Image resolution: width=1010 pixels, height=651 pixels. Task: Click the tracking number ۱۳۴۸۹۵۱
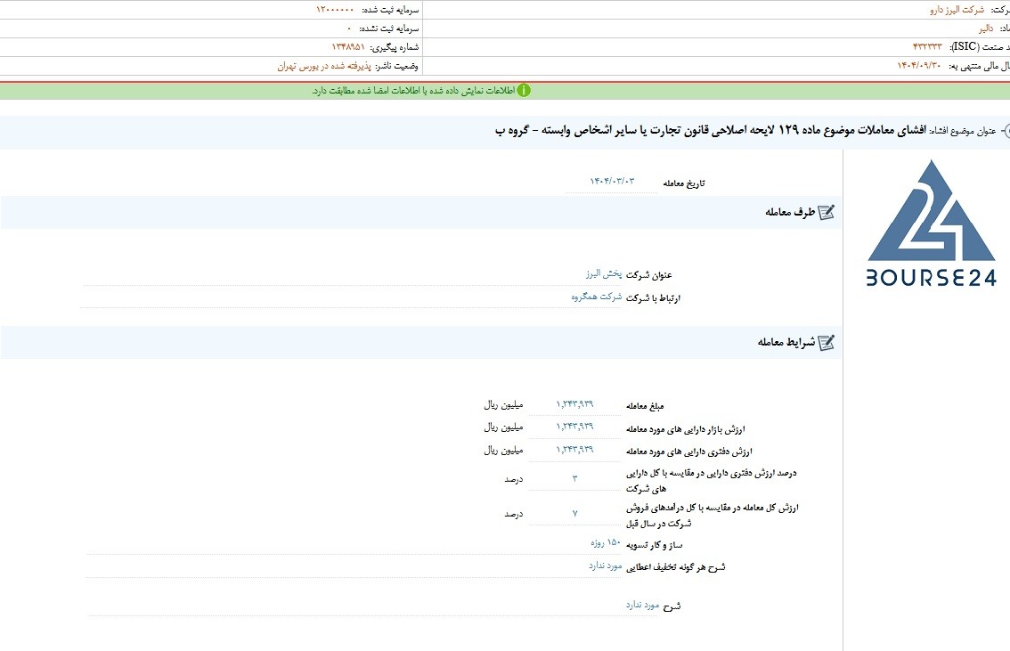348,47
